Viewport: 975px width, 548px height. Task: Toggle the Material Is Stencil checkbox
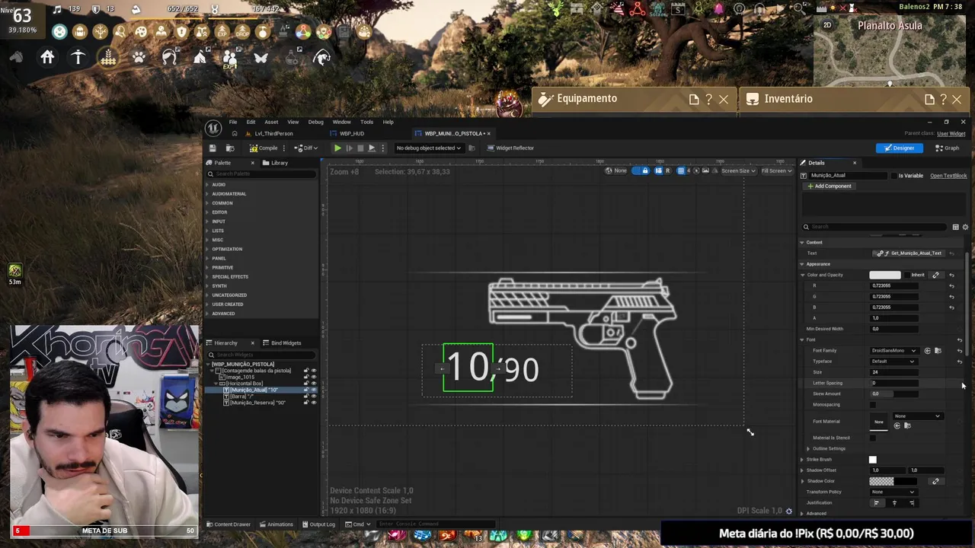click(873, 438)
